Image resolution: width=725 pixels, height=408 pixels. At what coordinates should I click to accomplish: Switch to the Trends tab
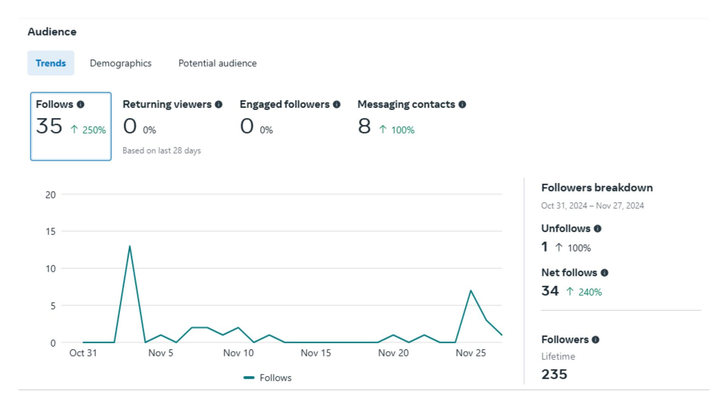(51, 63)
